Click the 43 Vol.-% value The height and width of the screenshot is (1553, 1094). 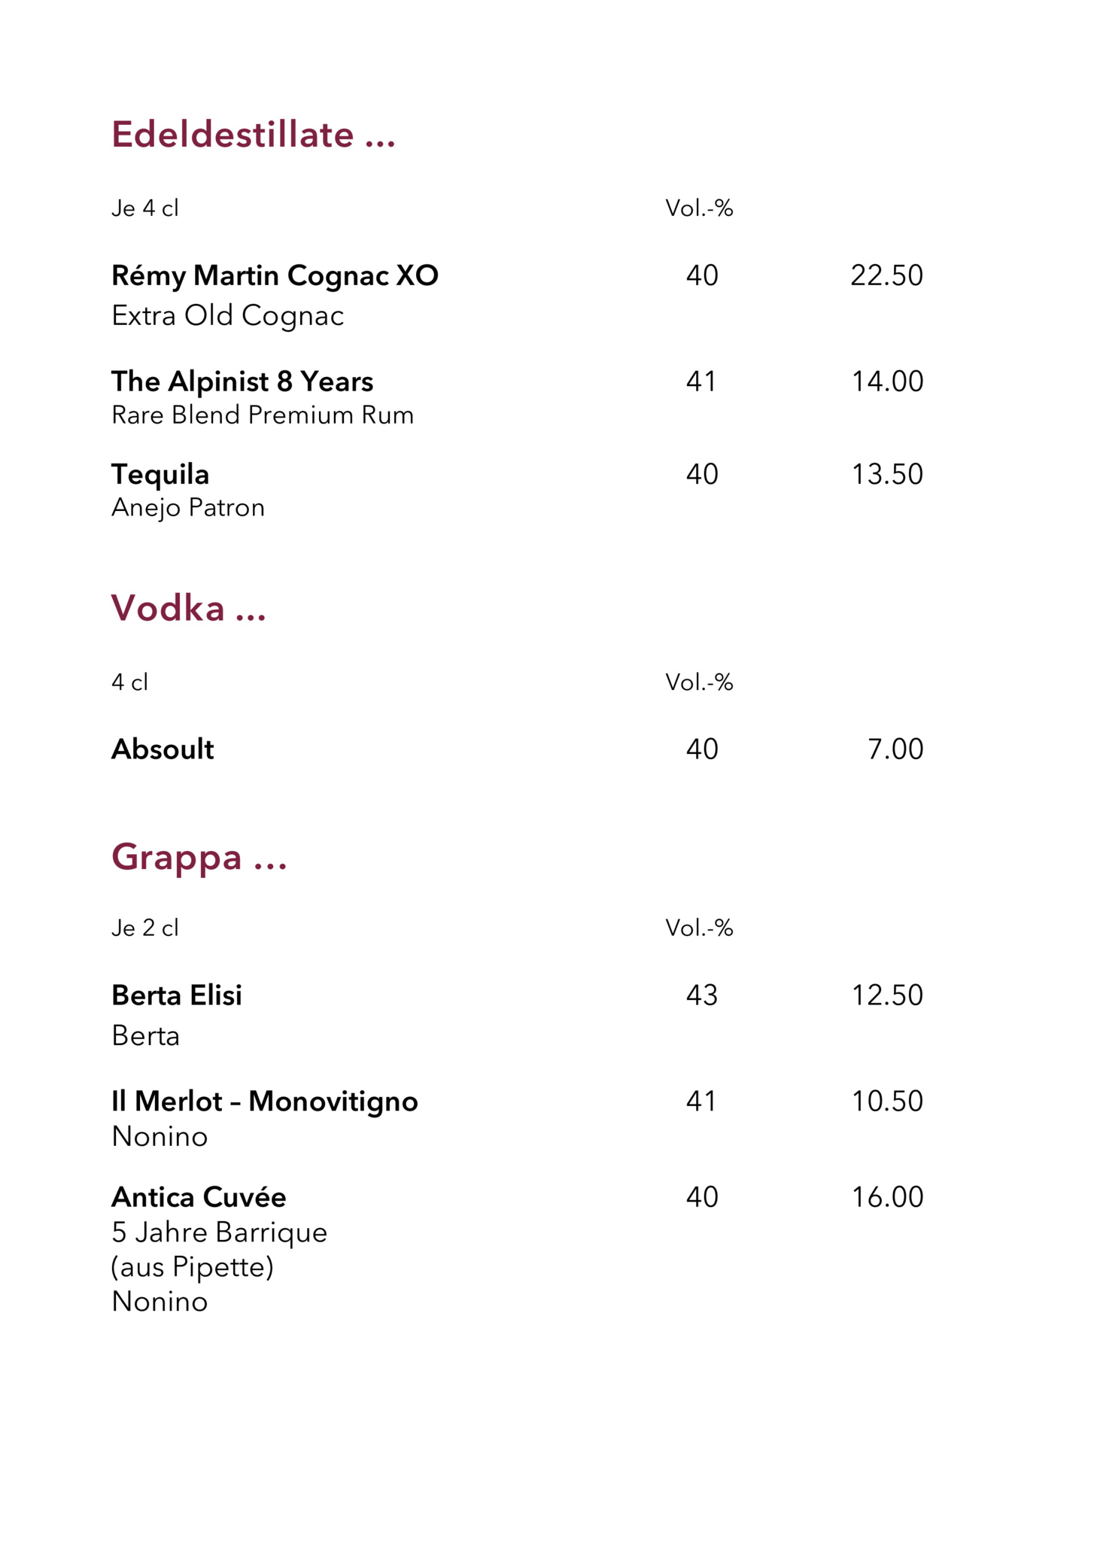[702, 995]
